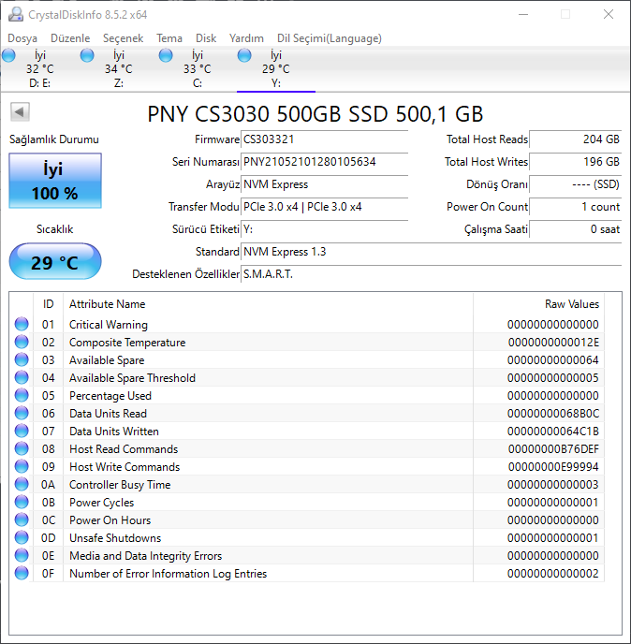Click the status orb of Controller Busy Time row
The image size is (631, 644).
pos(22,484)
